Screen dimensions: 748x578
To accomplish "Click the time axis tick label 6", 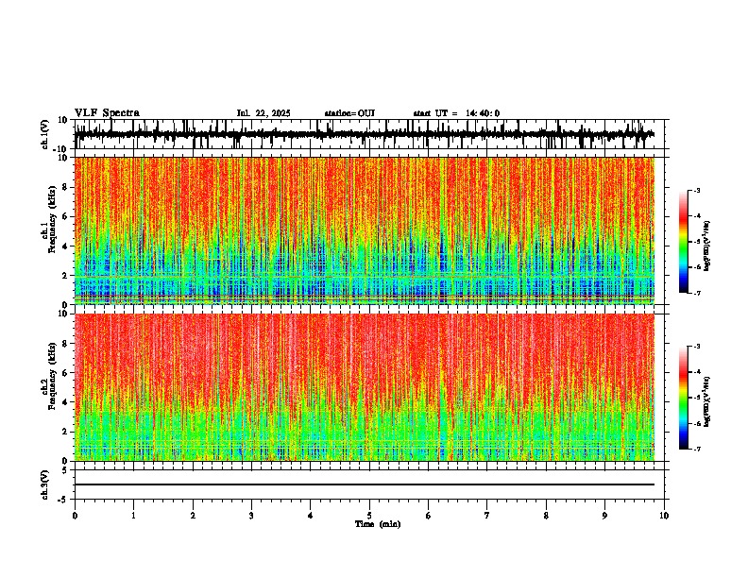I will coord(429,516).
